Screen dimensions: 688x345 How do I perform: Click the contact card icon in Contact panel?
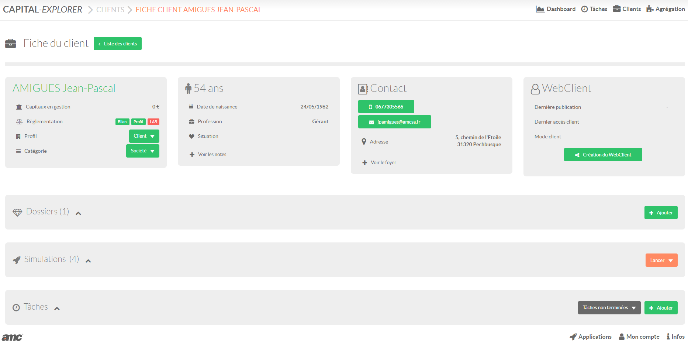pos(363,89)
